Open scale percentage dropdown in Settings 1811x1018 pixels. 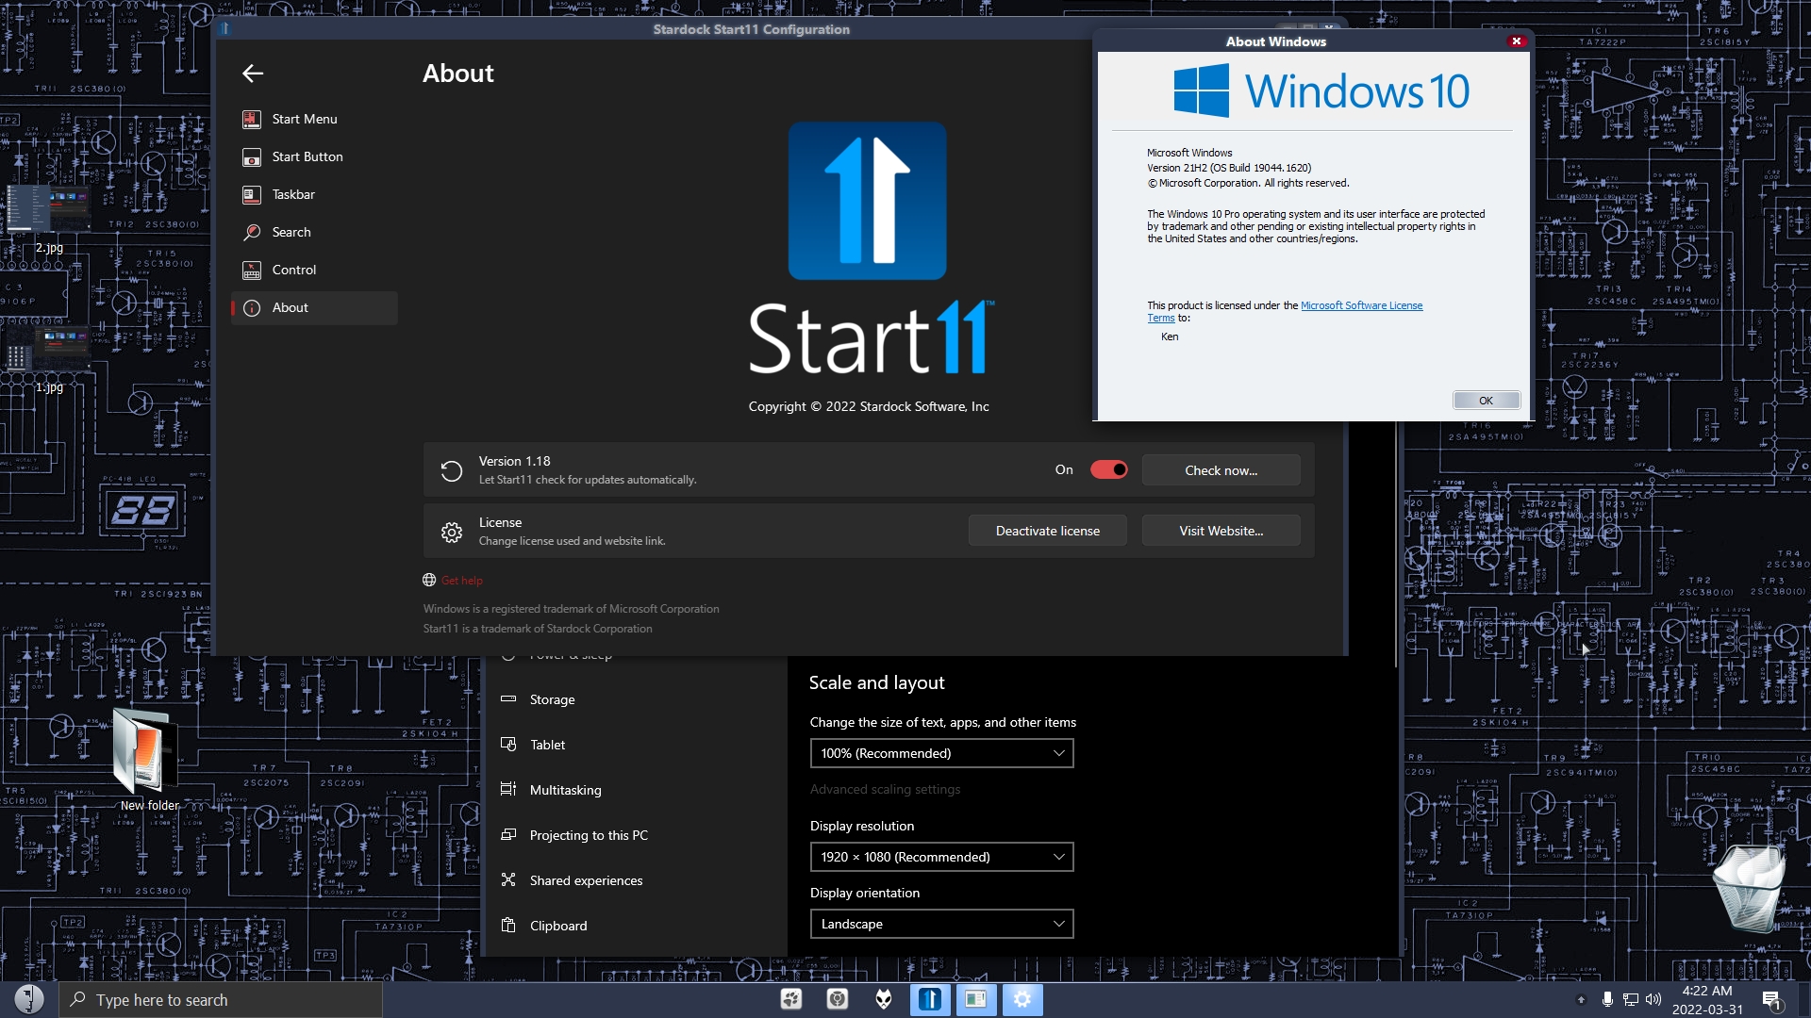pos(941,753)
